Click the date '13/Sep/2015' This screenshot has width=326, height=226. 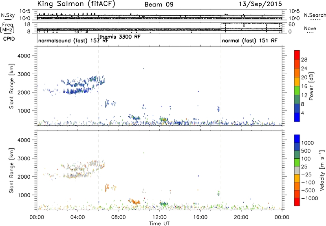coord(260,4)
